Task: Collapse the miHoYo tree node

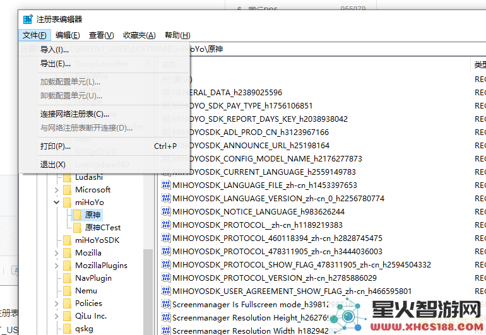Action: click(56, 203)
